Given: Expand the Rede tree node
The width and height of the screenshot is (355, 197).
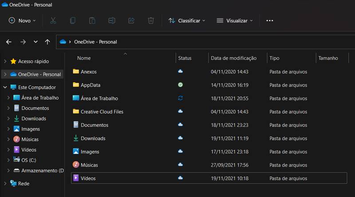Looking at the screenshot, I should pos(5,183).
